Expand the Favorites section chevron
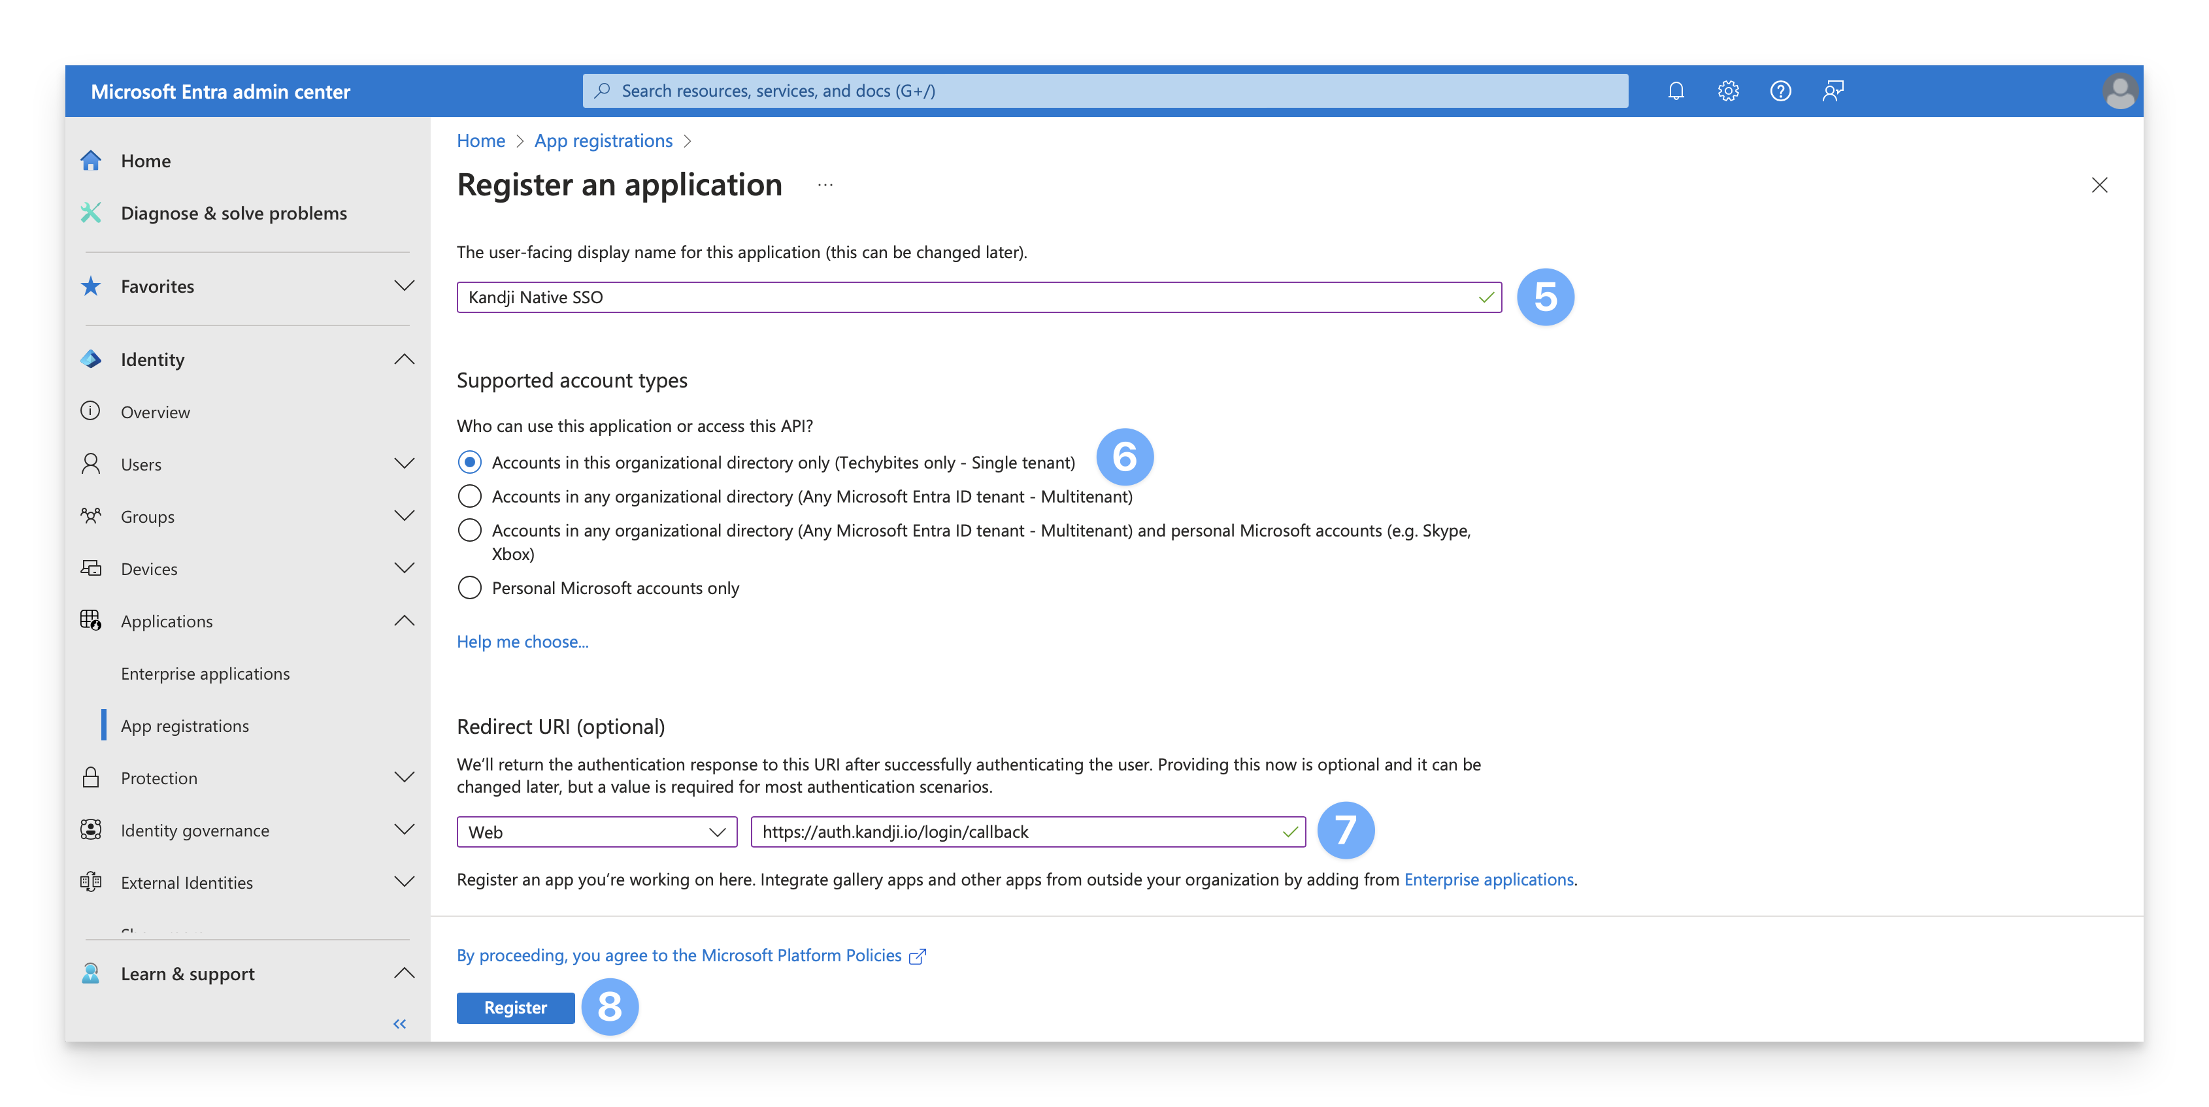2209x1107 pixels. (404, 286)
